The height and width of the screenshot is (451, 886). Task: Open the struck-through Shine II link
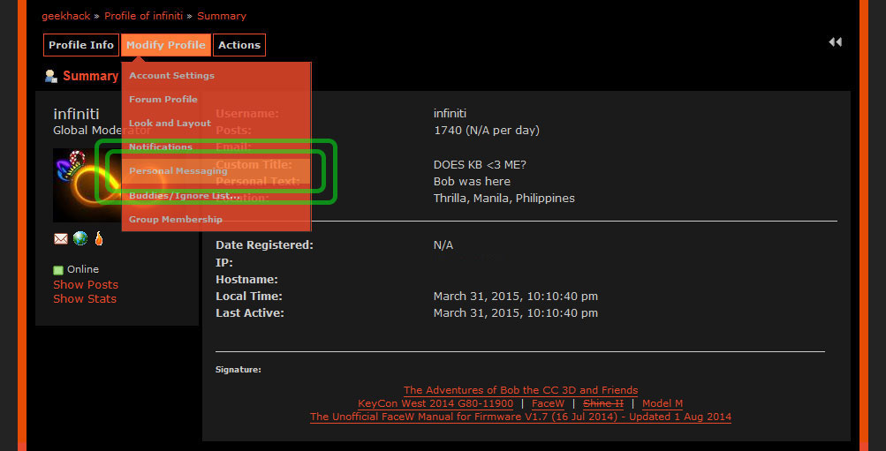point(603,403)
